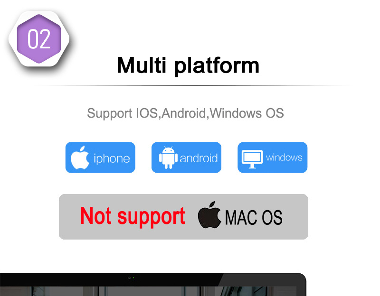Click the black Apple logo beside MAC OS

(x=209, y=215)
